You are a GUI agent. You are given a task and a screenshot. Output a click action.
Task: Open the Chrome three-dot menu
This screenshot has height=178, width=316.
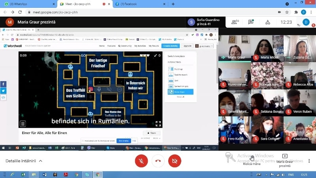[311, 12]
